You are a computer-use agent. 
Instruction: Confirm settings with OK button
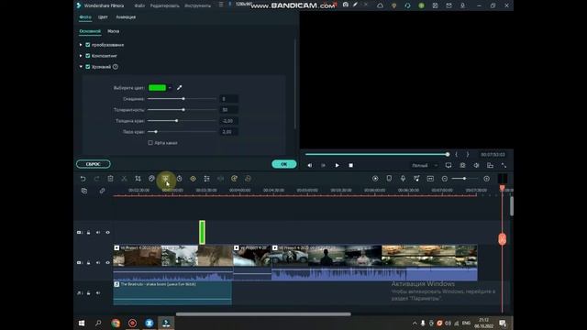click(x=283, y=164)
